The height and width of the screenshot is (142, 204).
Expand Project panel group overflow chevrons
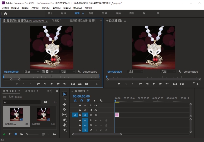pos(57,91)
